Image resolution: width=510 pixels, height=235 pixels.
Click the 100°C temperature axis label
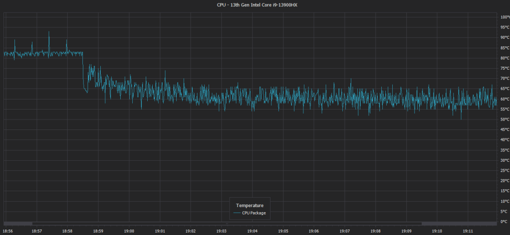click(504, 17)
